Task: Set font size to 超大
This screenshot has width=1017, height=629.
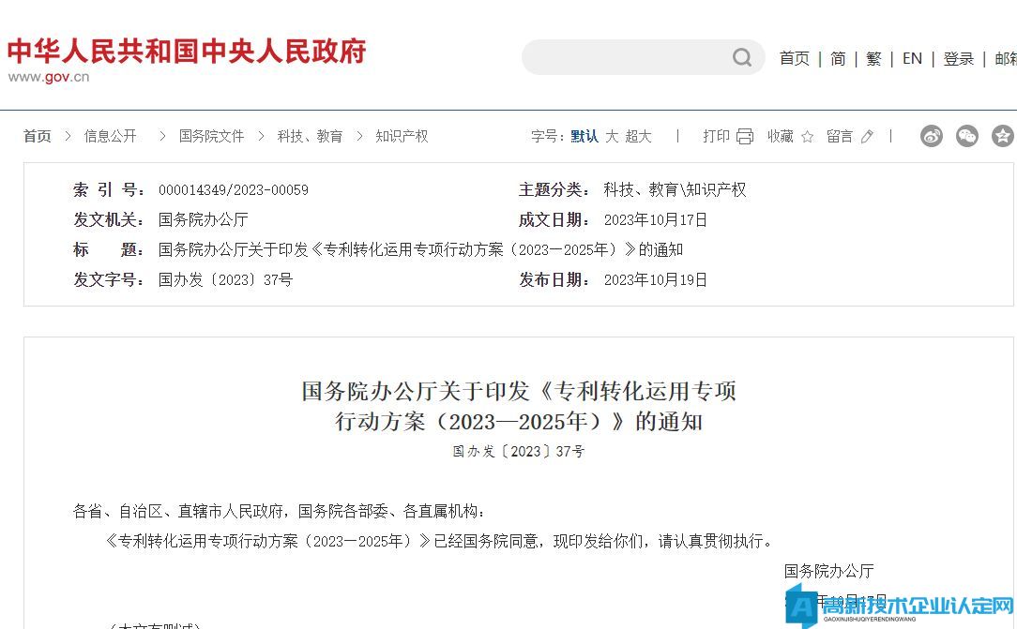Action: coord(638,136)
